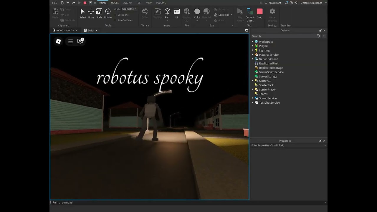Redo the last action
The height and width of the screenshot is (212, 377).
tap(73, 3)
